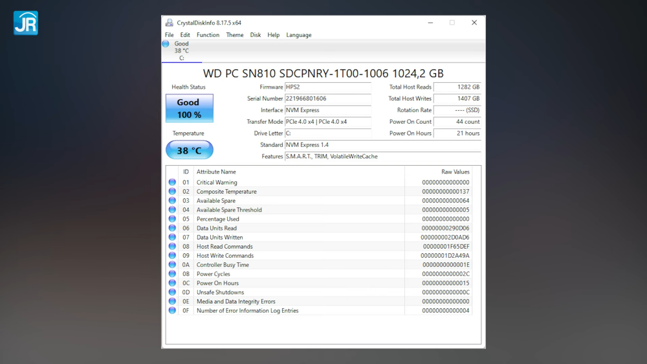Open the Theme menu
Screen dimensions: 647x364
(235, 35)
